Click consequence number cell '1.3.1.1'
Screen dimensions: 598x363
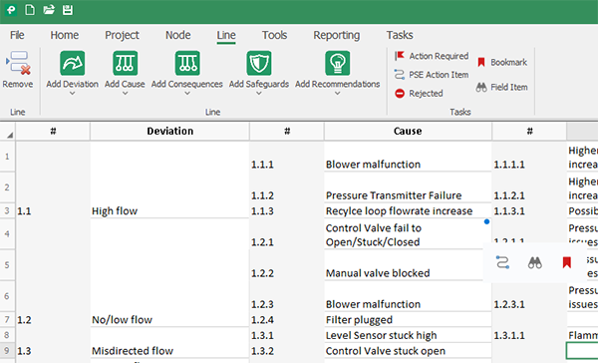(x=529, y=335)
